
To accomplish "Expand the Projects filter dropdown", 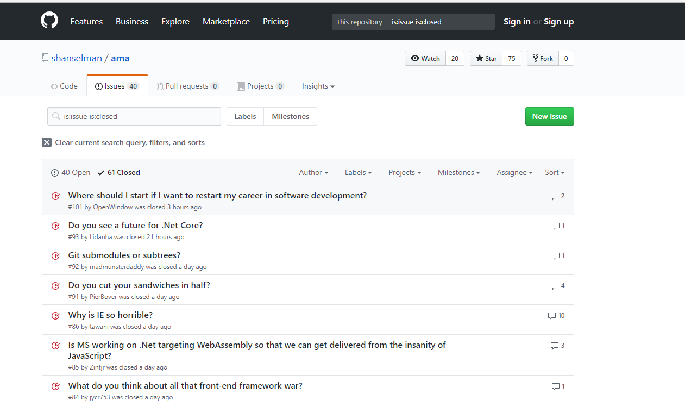I will coord(405,172).
